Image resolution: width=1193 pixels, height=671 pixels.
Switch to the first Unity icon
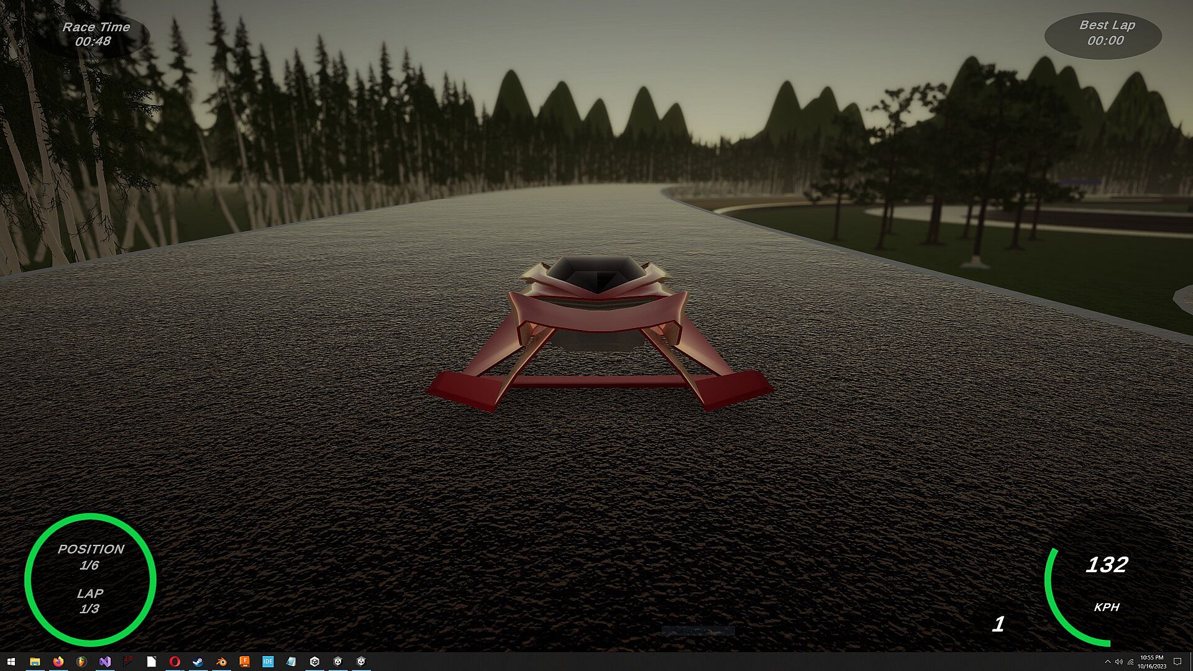tap(314, 662)
